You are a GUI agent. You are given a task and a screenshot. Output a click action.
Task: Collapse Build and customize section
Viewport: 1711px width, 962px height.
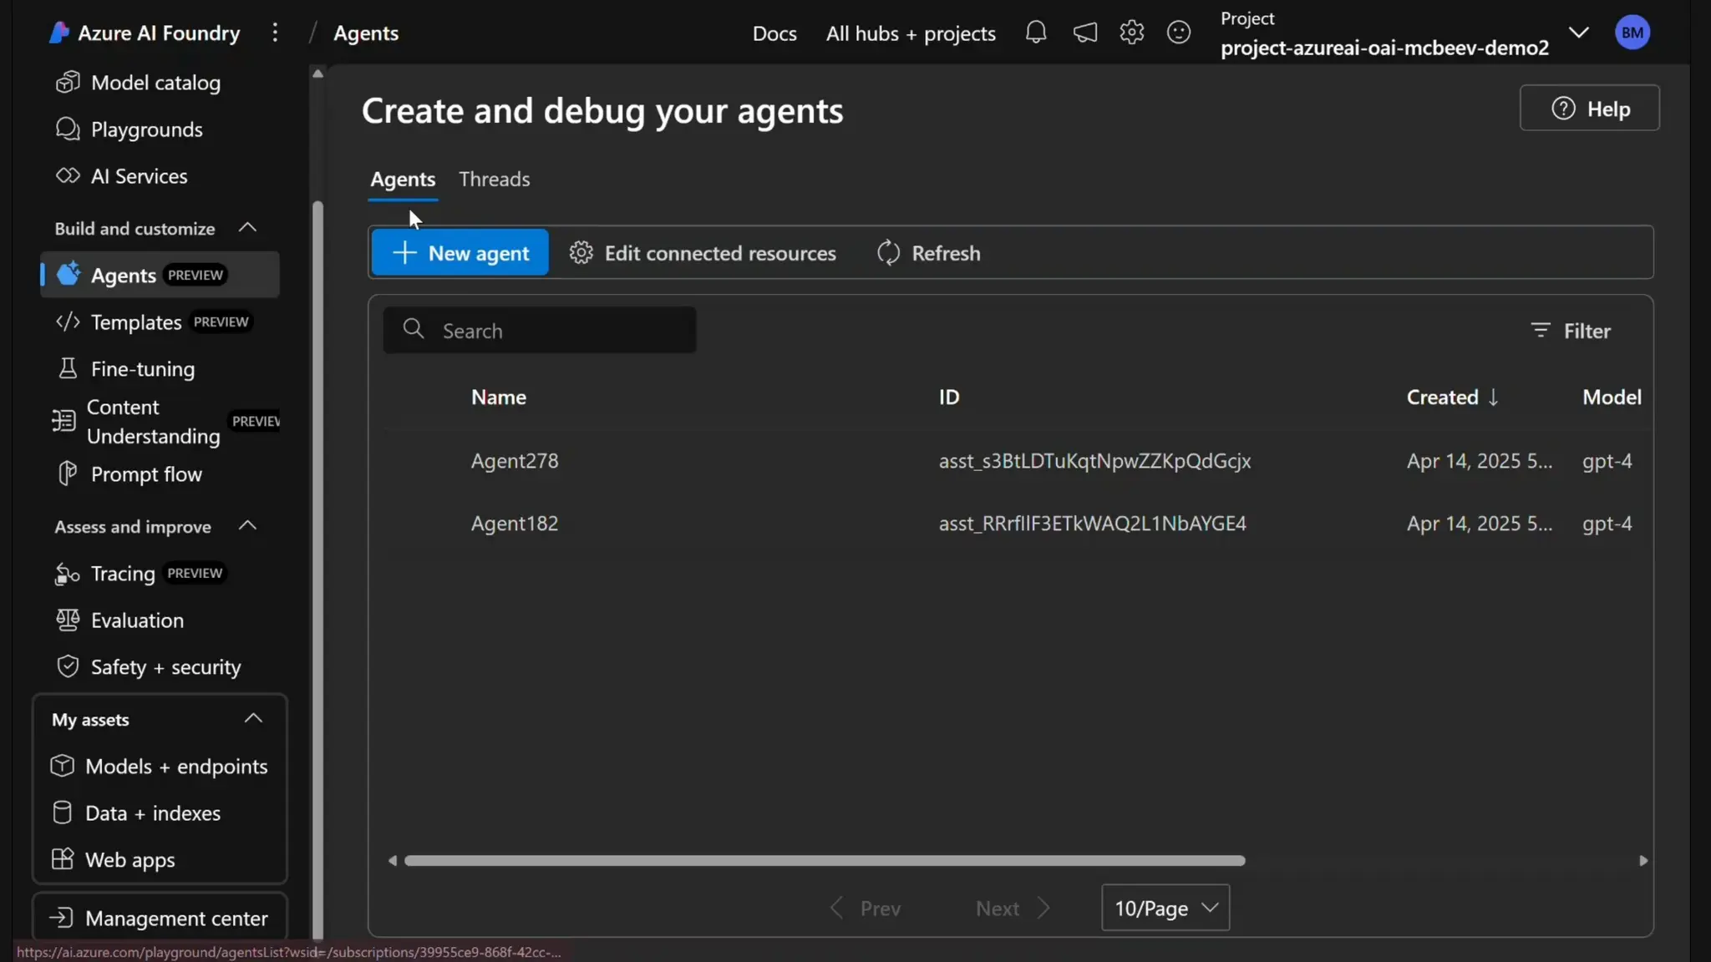(x=247, y=228)
